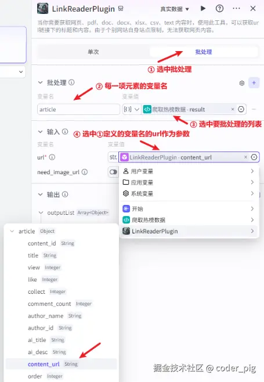Collapse the outputList tree node
The width and height of the screenshot is (264, 382).
point(41,212)
